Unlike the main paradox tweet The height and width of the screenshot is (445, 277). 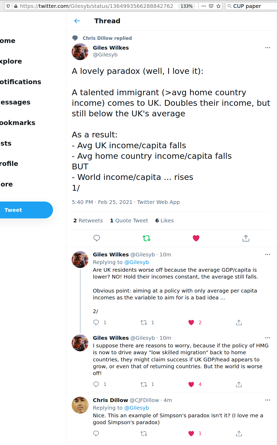[196, 238]
